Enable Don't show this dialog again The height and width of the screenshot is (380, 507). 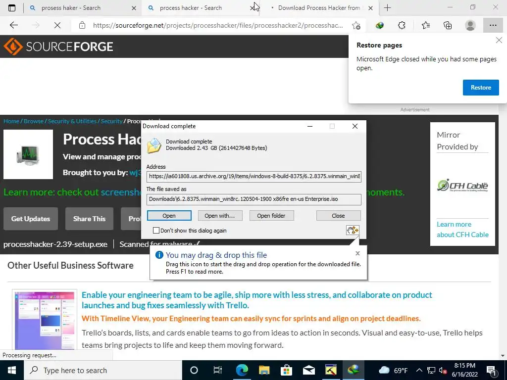pyautogui.click(x=156, y=231)
